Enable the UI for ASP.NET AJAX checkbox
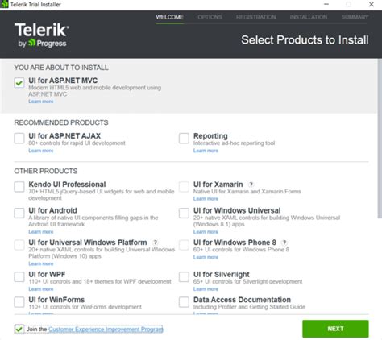Screen dimensions: 382x340 [19, 139]
